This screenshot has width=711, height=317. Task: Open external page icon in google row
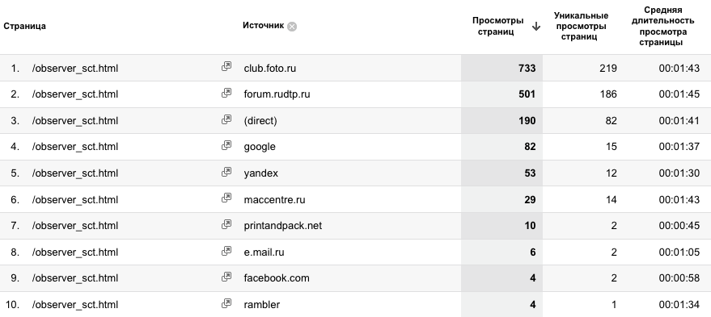click(x=226, y=146)
